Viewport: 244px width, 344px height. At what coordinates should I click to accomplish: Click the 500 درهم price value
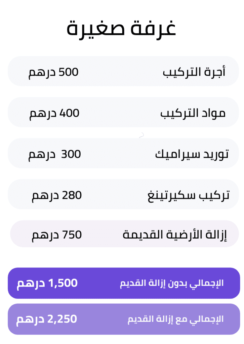point(53,72)
